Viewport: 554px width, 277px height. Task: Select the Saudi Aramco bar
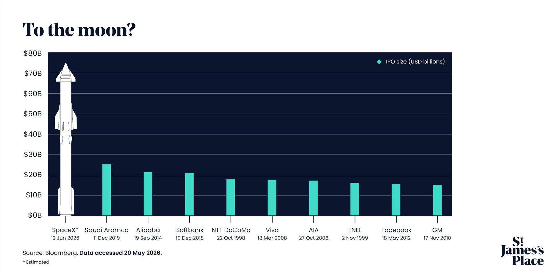click(106, 190)
